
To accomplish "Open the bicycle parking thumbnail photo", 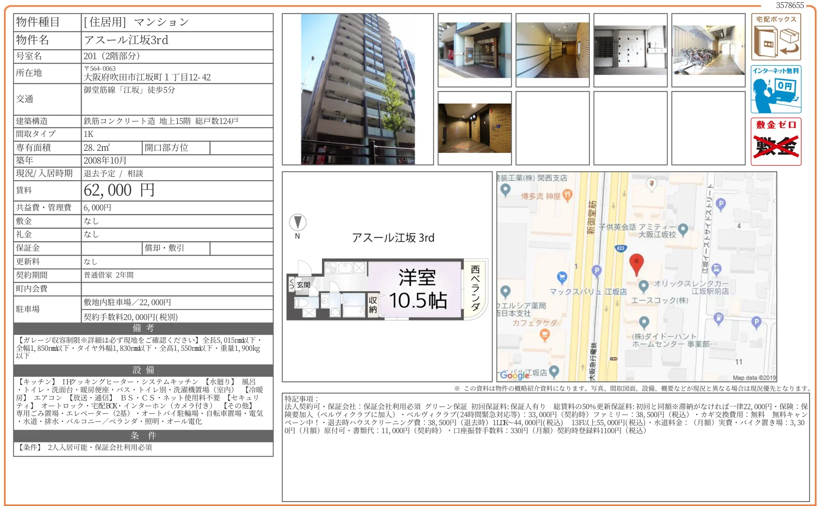I will tap(708, 50).
